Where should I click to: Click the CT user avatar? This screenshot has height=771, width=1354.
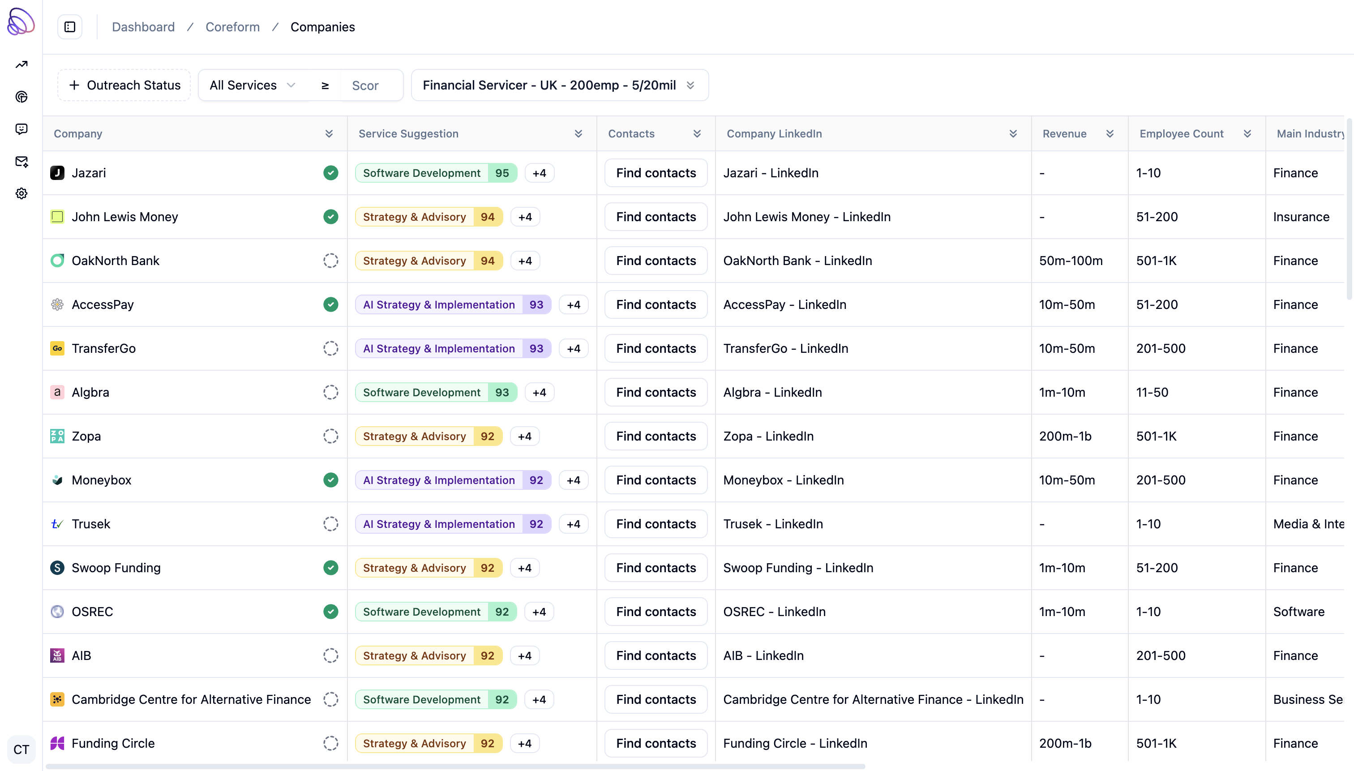point(21,750)
